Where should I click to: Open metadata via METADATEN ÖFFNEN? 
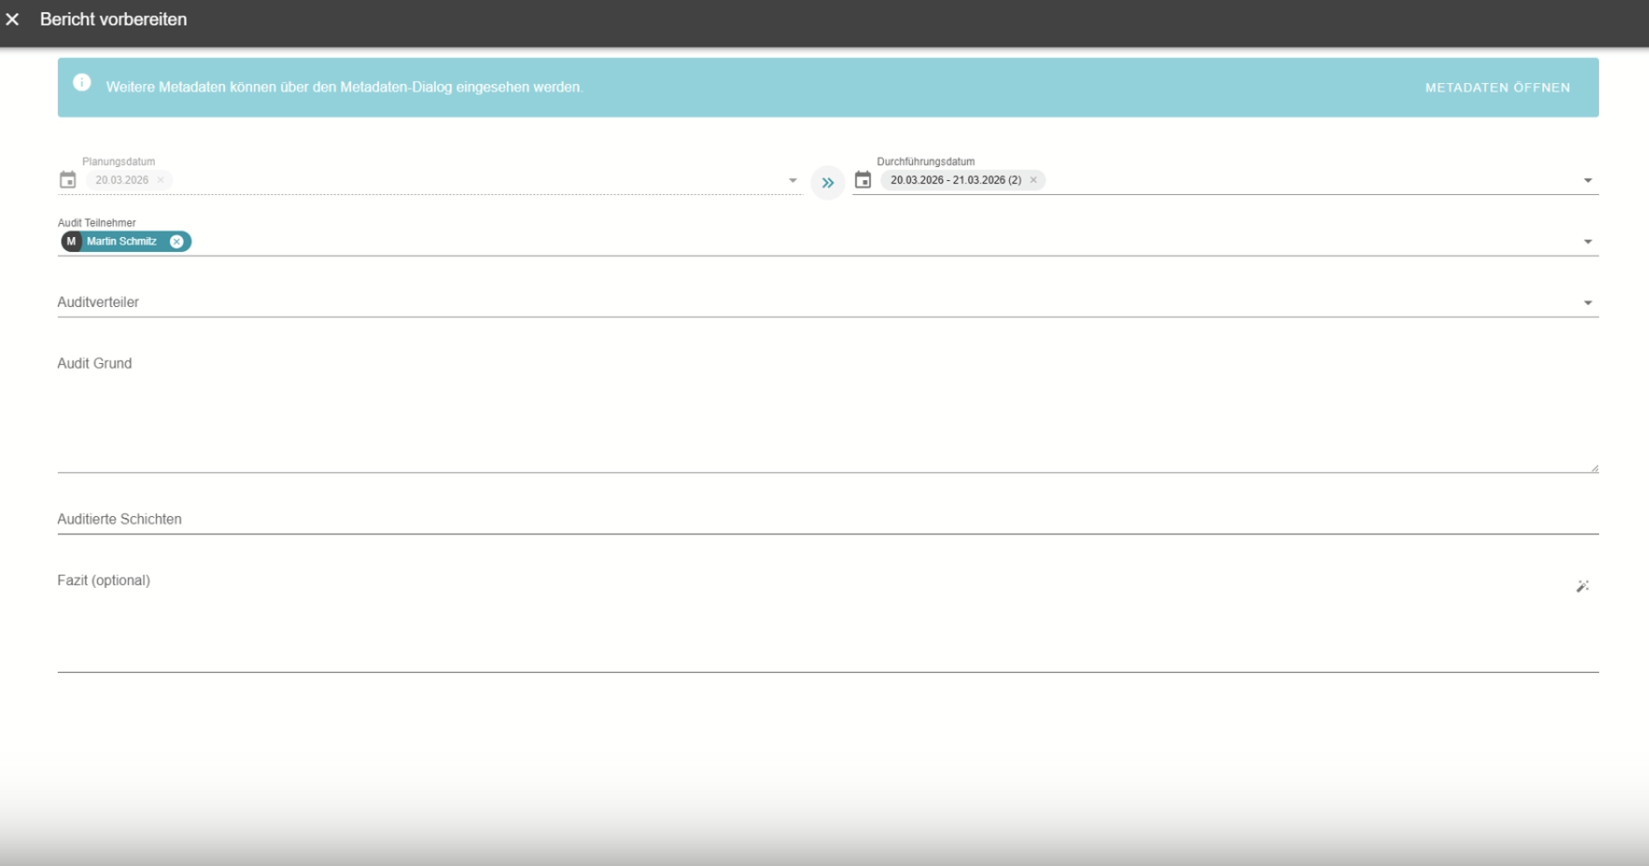pos(1497,87)
